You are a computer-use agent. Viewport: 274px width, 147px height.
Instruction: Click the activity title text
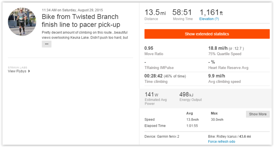point(80,21)
